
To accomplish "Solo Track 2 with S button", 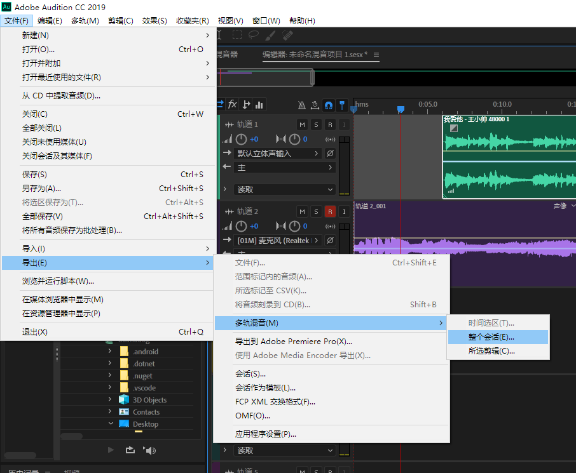I will pyautogui.click(x=316, y=211).
